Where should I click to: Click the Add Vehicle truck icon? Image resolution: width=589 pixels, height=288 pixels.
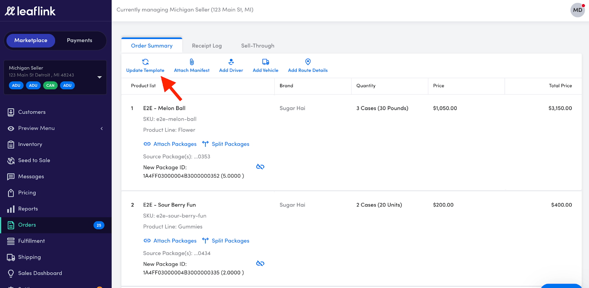coord(265,62)
